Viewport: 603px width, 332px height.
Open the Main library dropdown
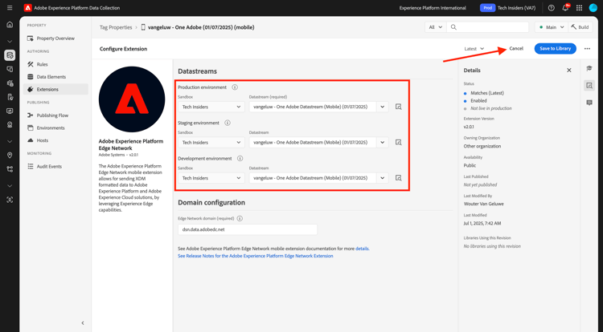(552, 27)
